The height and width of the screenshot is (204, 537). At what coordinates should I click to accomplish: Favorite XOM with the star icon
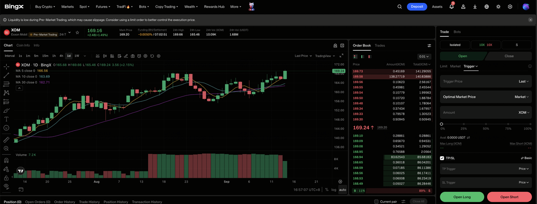coord(77,32)
